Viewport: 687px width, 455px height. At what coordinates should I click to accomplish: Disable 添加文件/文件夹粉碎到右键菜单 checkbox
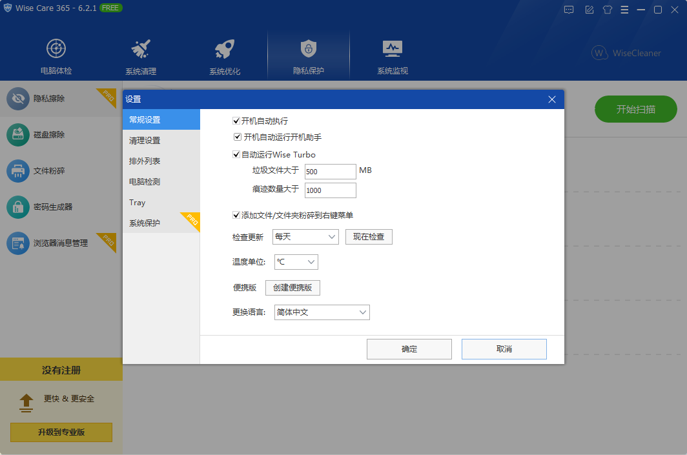(236, 215)
